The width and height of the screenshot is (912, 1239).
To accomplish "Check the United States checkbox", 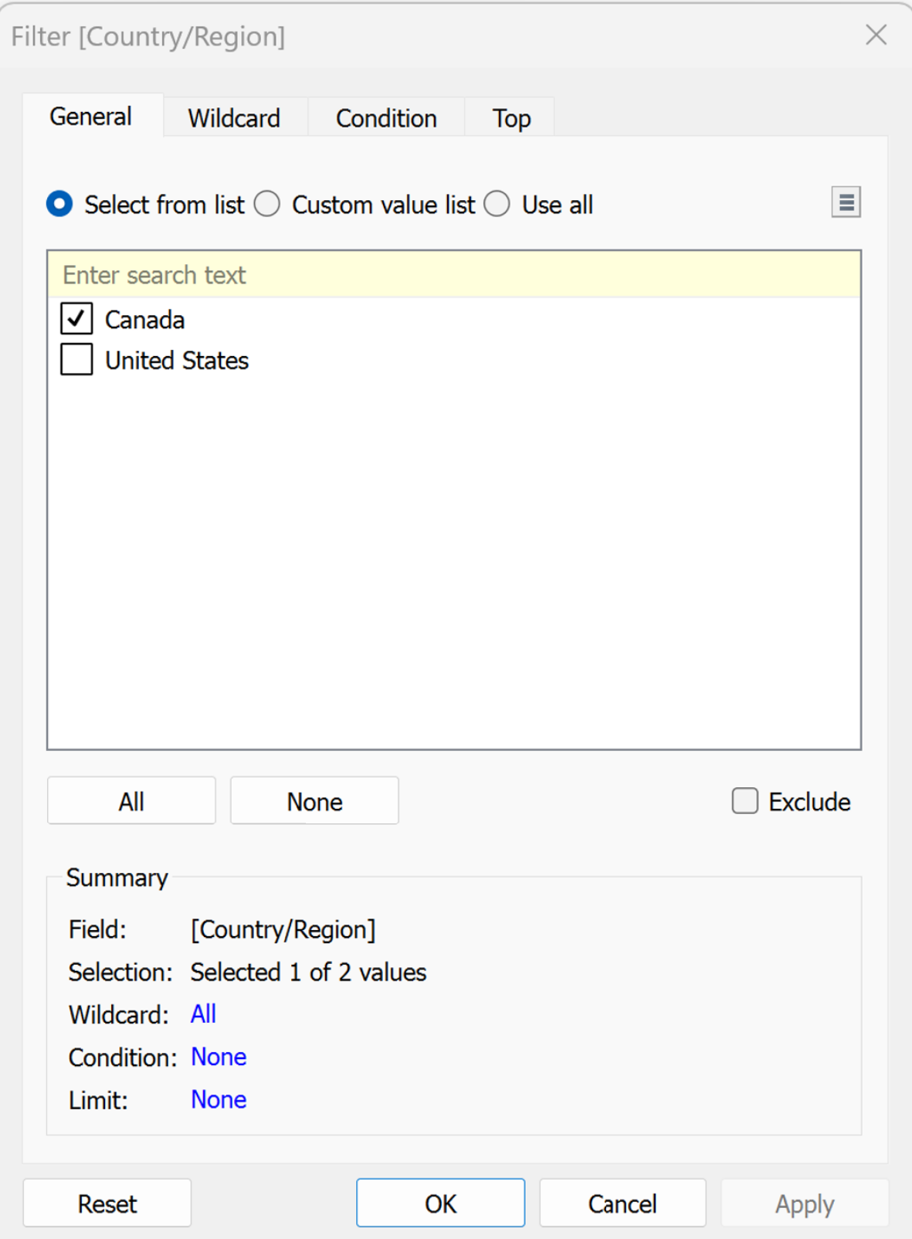I will click(76, 360).
